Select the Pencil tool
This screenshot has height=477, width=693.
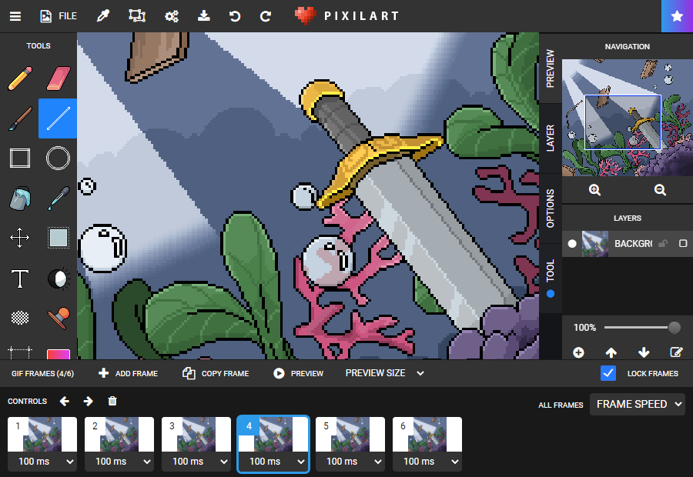coord(19,78)
